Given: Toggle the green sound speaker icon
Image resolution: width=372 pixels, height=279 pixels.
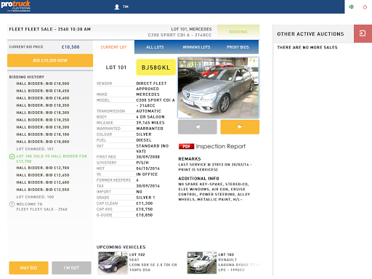Looking at the screenshot, I should coord(351,7).
